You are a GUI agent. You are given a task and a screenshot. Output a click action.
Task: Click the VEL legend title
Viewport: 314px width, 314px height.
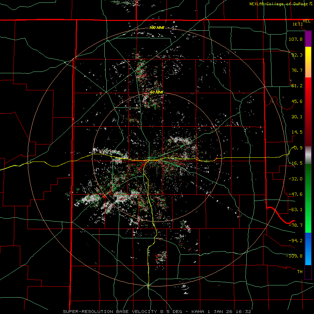pyautogui.click(x=306, y=21)
